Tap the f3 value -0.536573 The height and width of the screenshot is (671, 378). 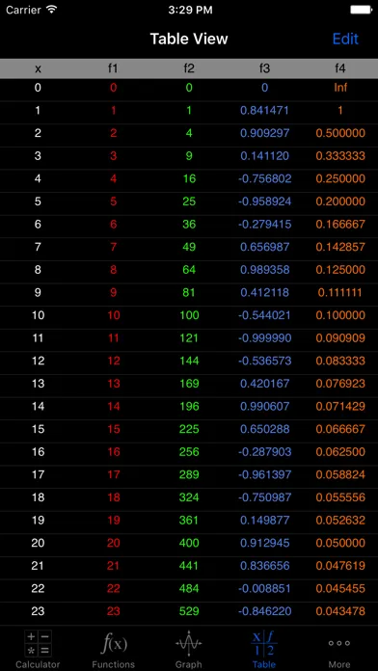(264, 361)
